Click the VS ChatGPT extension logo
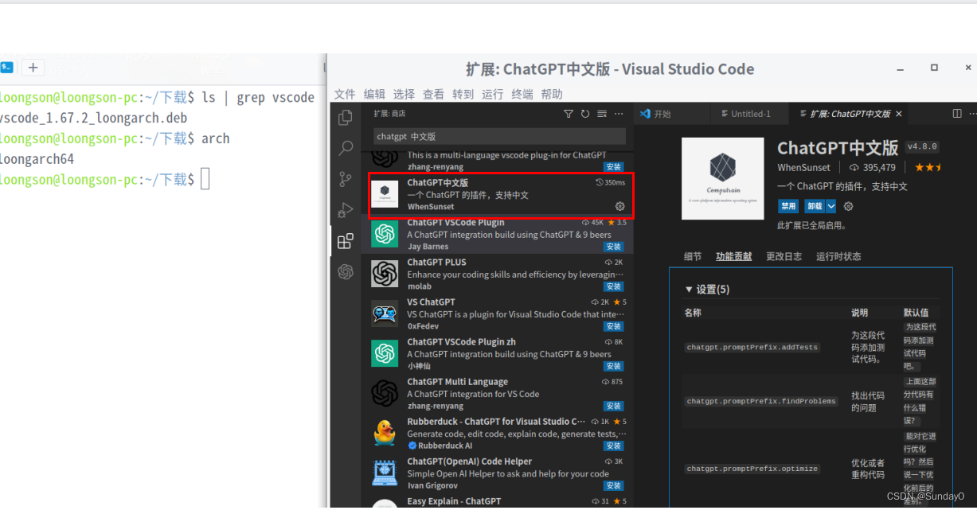Viewport: 977px width, 510px height. [x=385, y=313]
